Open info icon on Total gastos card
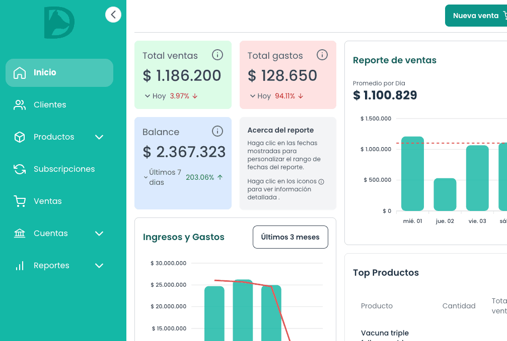The image size is (507, 341). (x=322, y=55)
